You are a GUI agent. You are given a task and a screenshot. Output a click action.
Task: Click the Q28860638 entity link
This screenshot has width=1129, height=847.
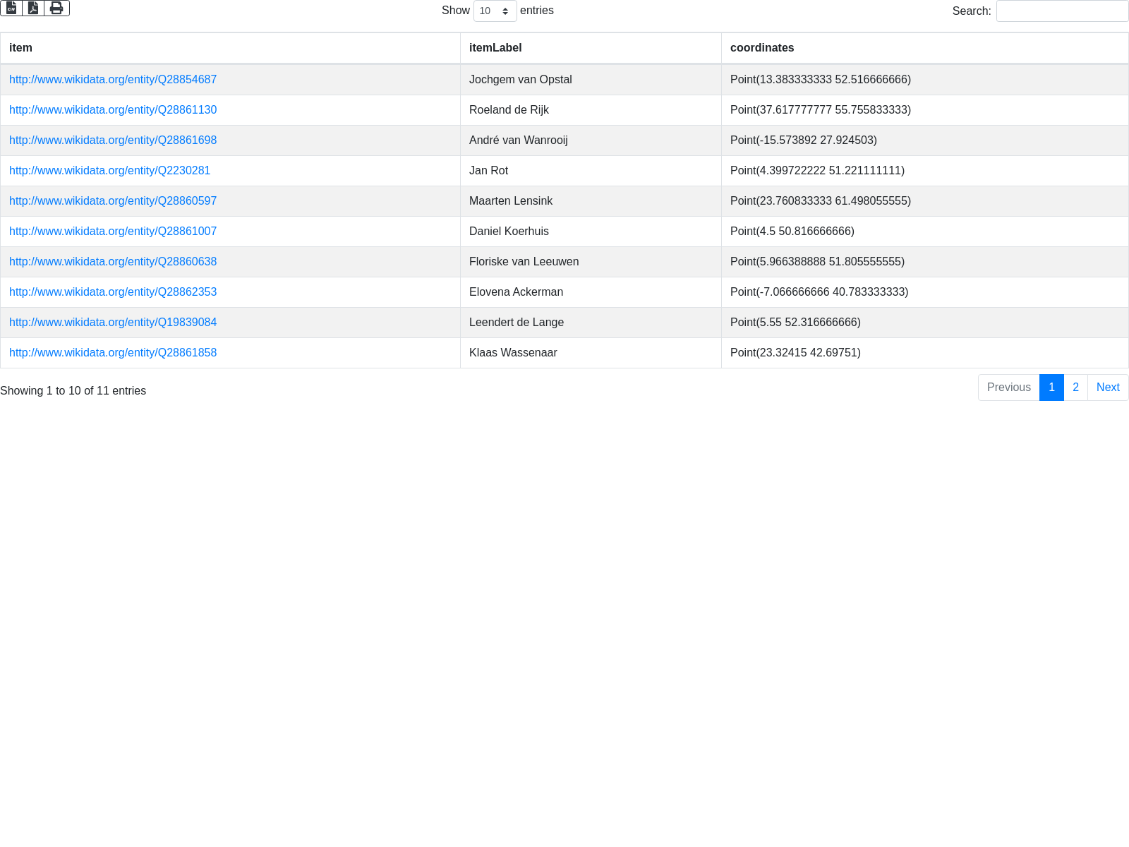(x=113, y=262)
